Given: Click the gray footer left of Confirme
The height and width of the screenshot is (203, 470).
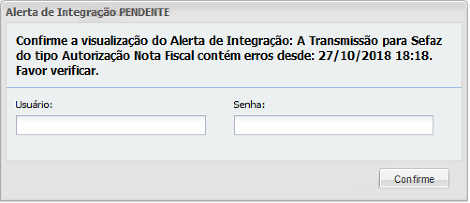Looking at the screenshot, I should 187,180.
